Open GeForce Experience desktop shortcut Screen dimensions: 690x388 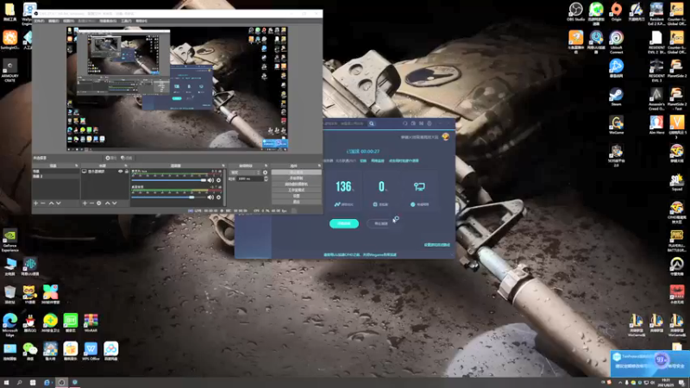(x=10, y=241)
